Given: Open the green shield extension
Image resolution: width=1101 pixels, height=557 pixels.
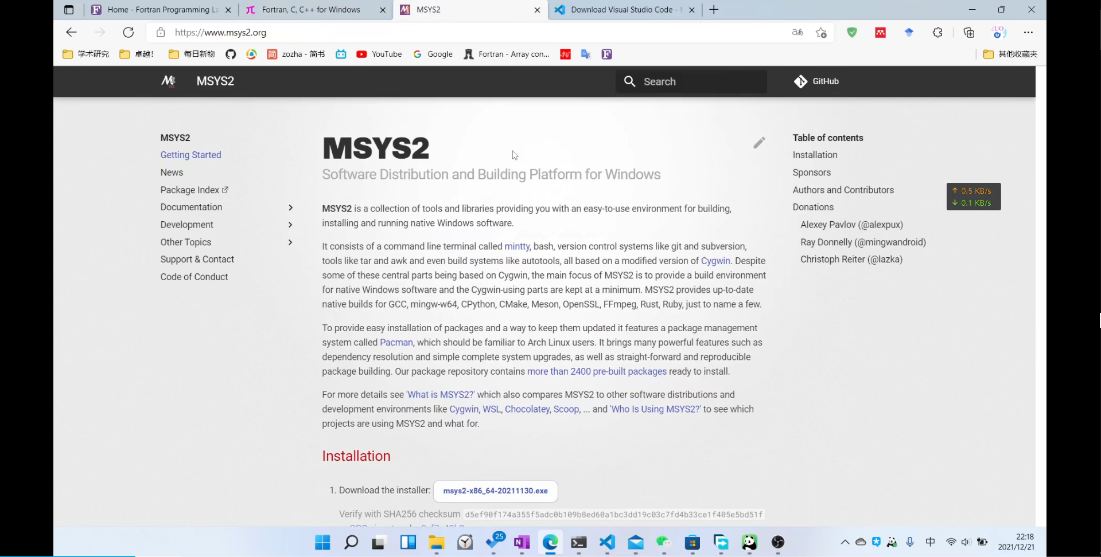Looking at the screenshot, I should (852, 33).
